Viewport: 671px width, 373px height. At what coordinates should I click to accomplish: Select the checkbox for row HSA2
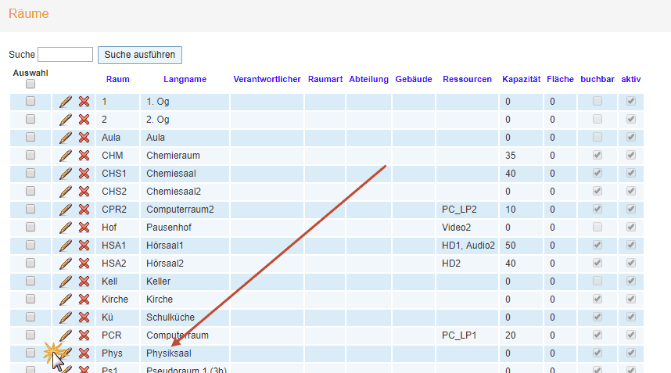tap(30, 264)
